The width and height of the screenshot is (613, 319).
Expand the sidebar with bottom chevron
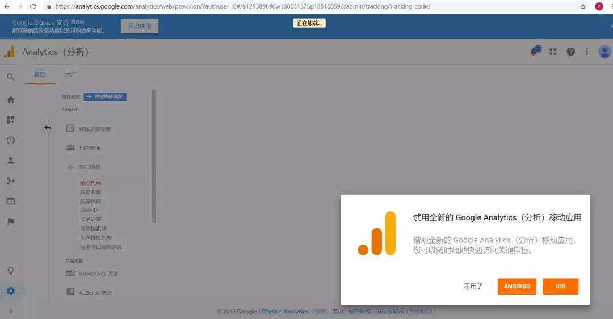(11, 311)
